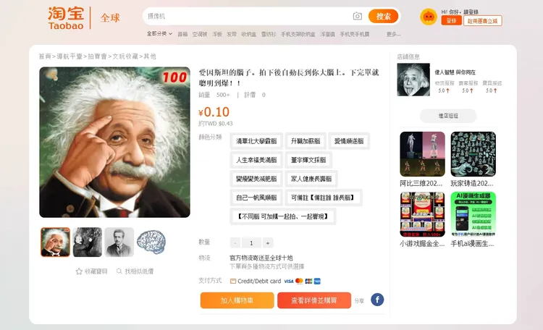The width and height of the screenshot is (543, 330).
Task: Open the Taobao logo homepage
Action: coord(66,18)
